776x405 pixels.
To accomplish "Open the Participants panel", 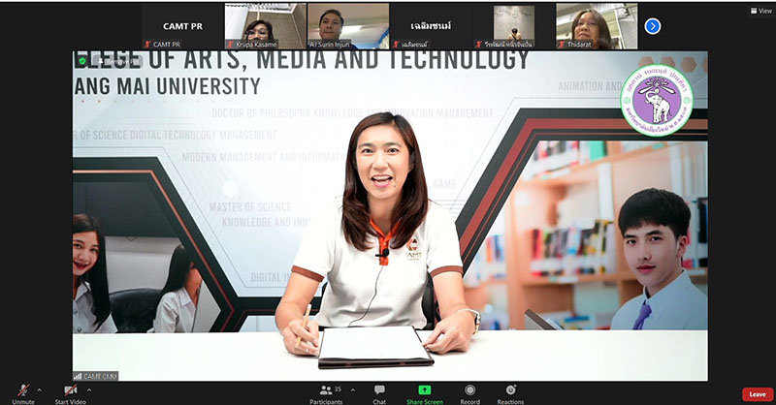I will click(326, 394).
